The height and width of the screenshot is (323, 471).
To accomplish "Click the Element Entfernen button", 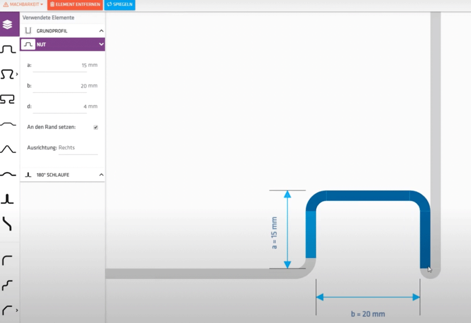I will 75,5.
